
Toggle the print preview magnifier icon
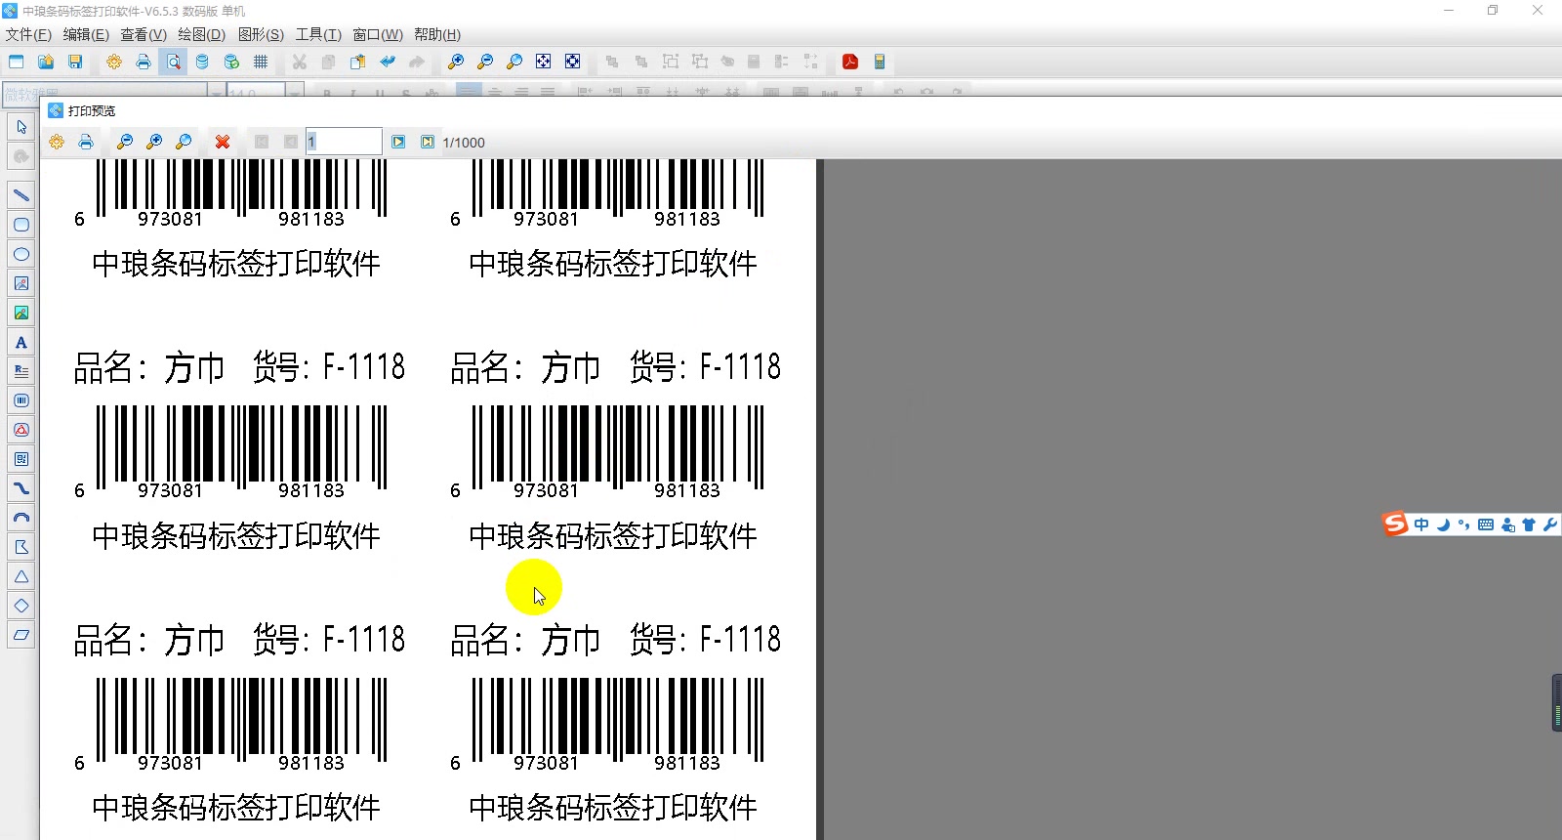click(x=173, y=62)
